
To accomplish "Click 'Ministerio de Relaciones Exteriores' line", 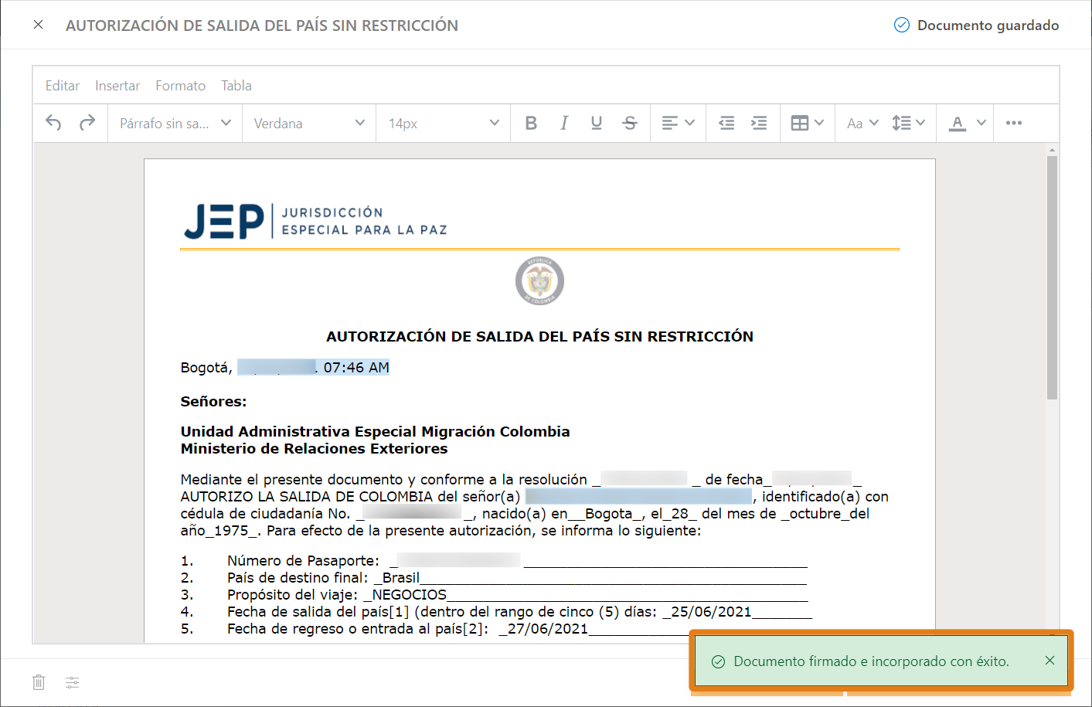I will pos(314,449).
